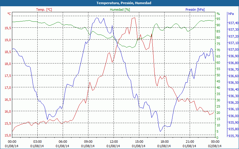Viewport: 239px width, 149px height.
Task: Click the 06:00 time axis label
Action: pos(63,142)
